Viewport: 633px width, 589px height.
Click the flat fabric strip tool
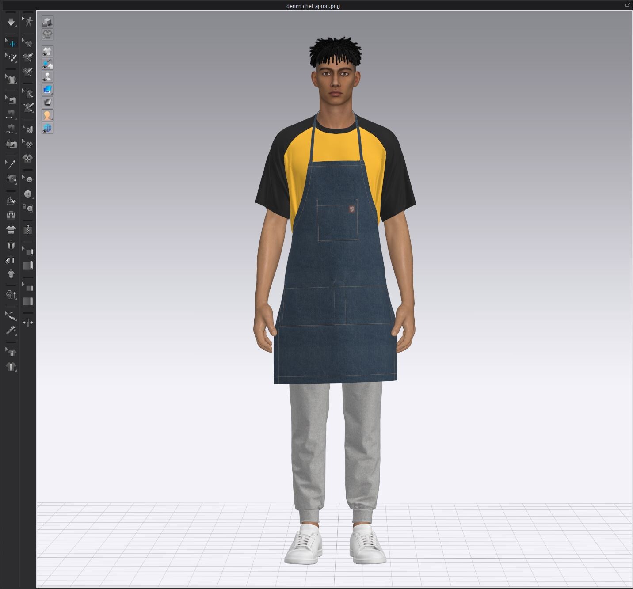(x=28, y=301)
